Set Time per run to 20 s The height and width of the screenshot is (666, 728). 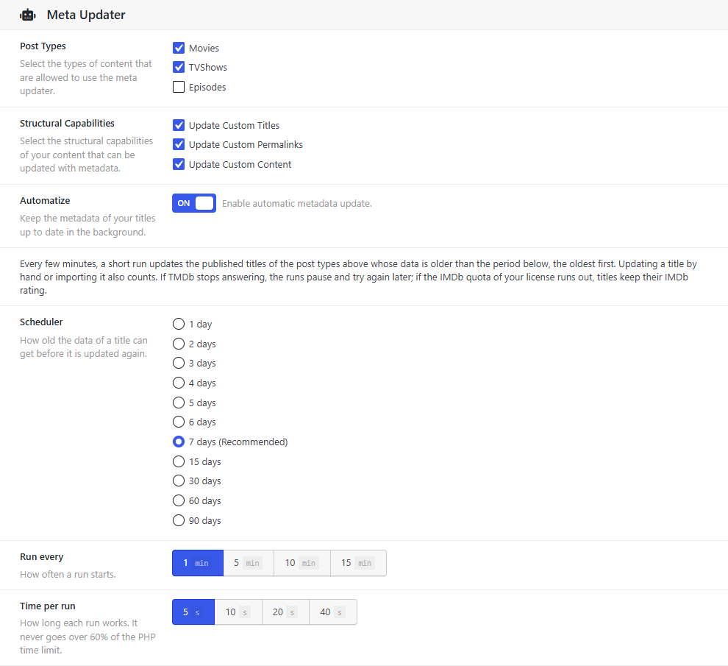[285, 612]
